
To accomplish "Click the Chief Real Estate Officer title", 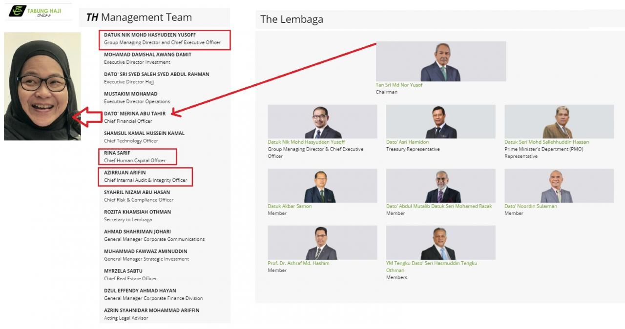I will (130, 279).
